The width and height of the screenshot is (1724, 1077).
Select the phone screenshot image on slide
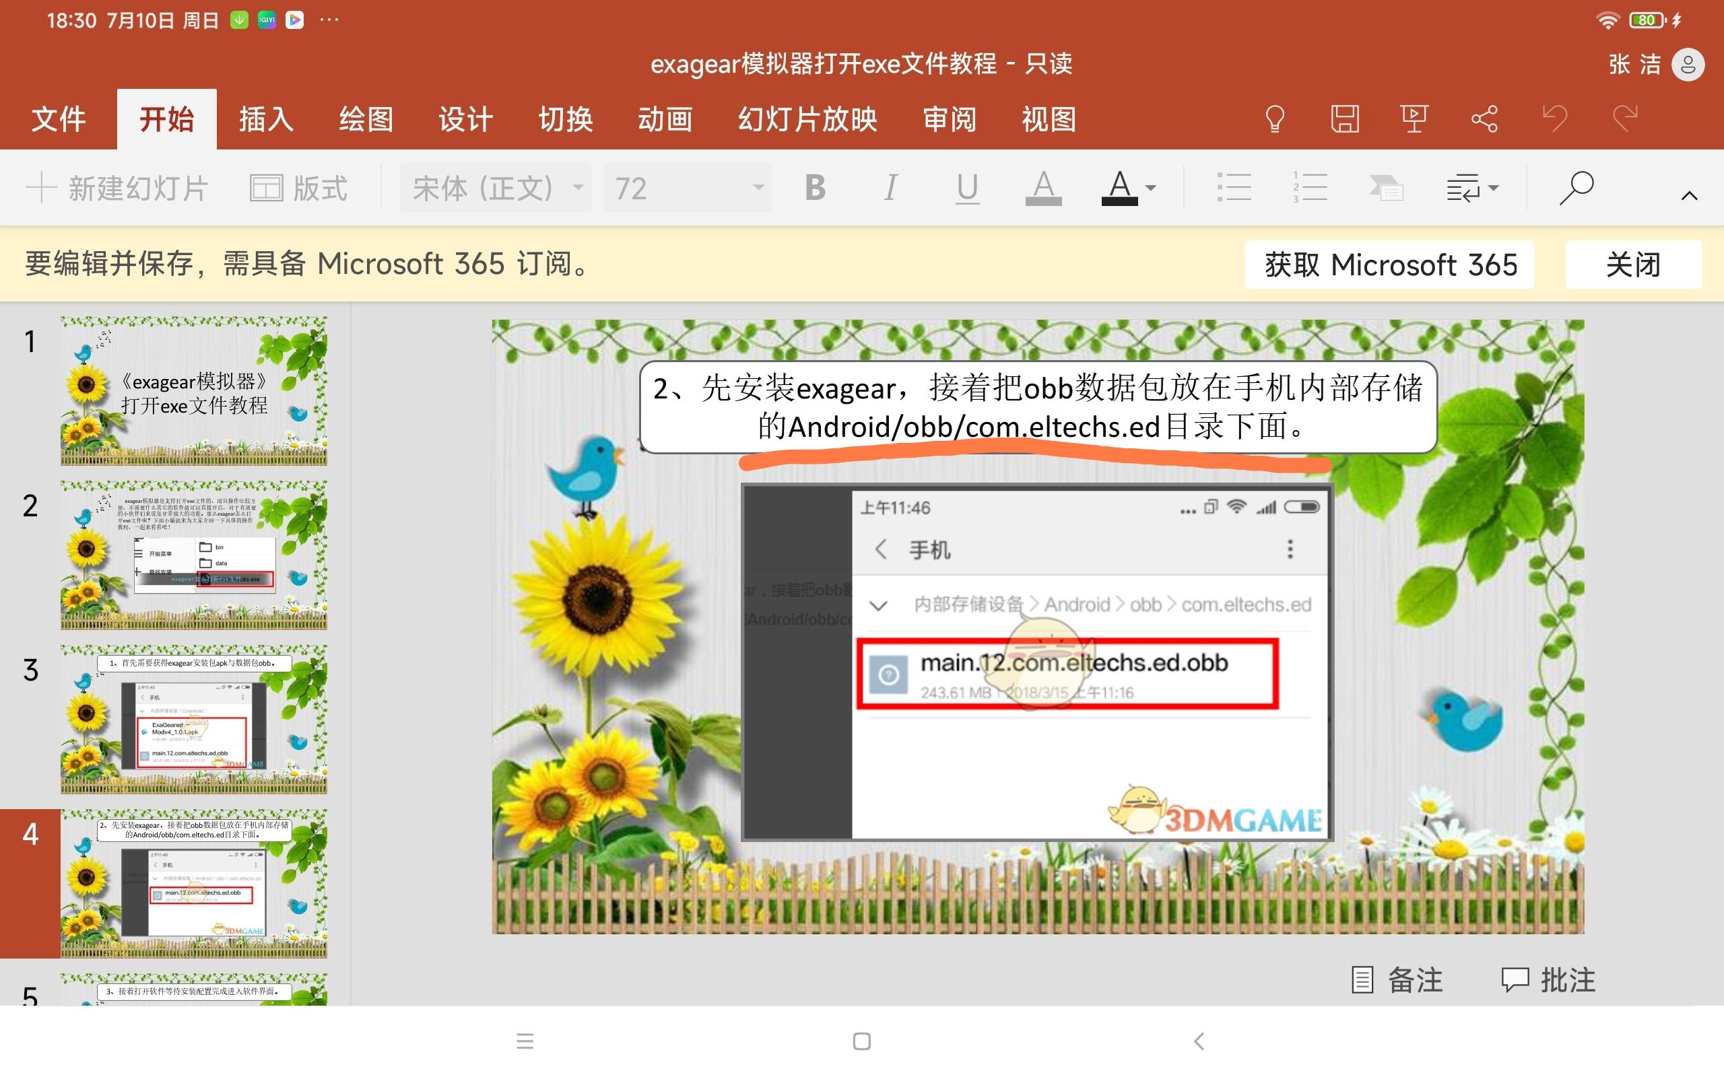click(1036, 662)
